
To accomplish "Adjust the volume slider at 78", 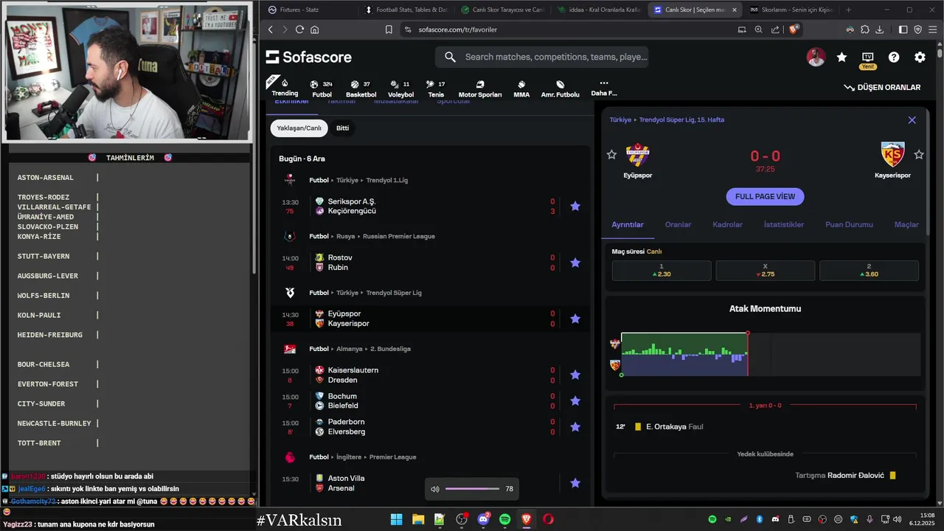I will click(x=472, y=489).
